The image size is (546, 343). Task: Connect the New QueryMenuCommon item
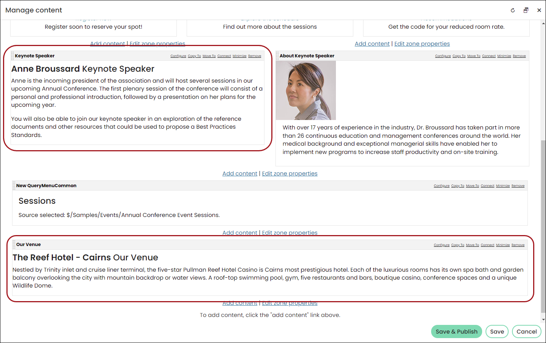point(487,186)
